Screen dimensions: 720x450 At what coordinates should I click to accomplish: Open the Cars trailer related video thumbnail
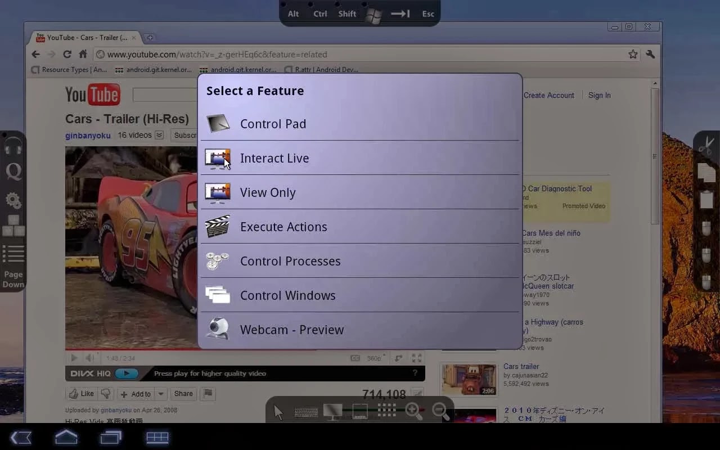pyautogui.click(x=469, y=379)
